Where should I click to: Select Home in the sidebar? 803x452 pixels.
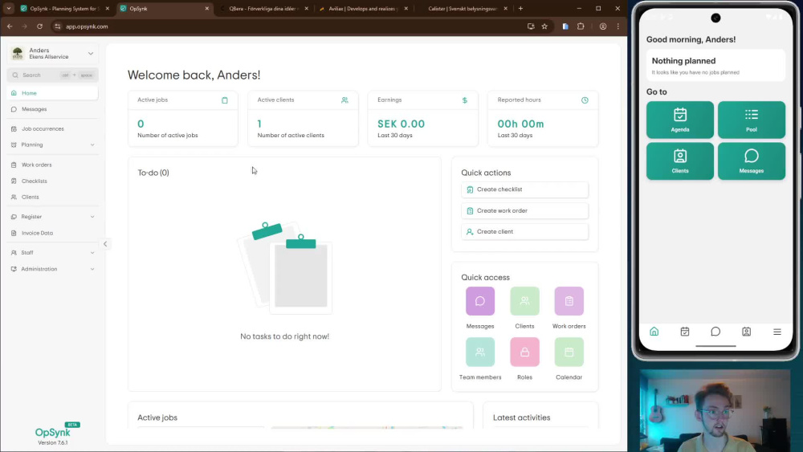[52, 93]
